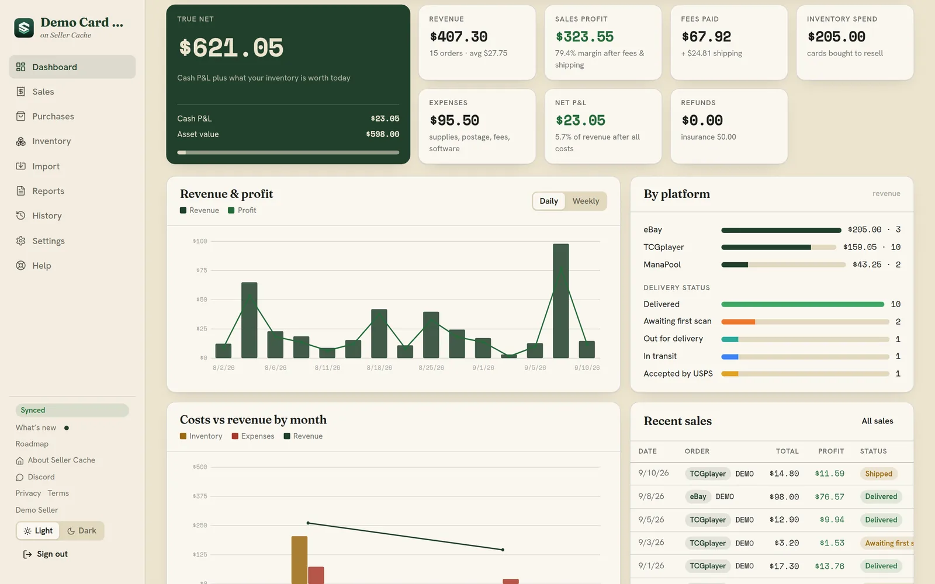Click the tallest revenue bar near 9/8/26
Viewport: 935px width, 584px height.
tap(560, 301)
